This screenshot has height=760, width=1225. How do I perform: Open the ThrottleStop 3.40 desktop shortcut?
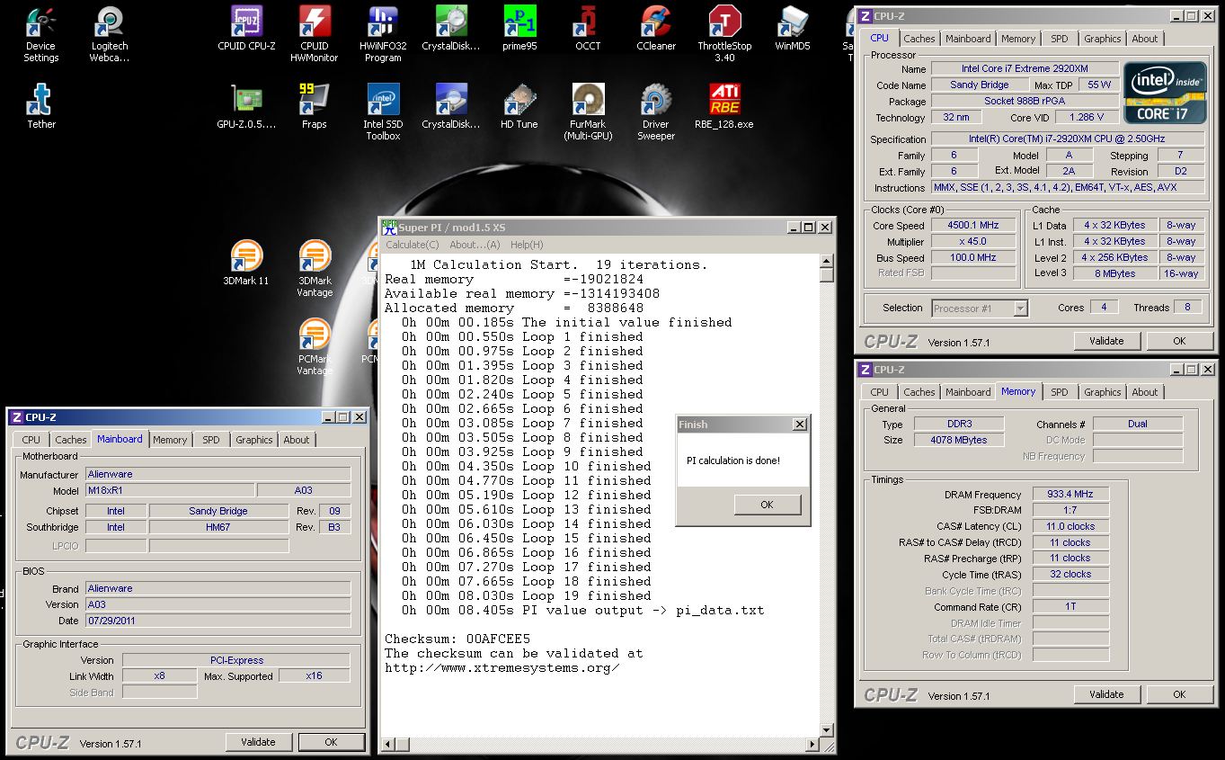[724, 35]
